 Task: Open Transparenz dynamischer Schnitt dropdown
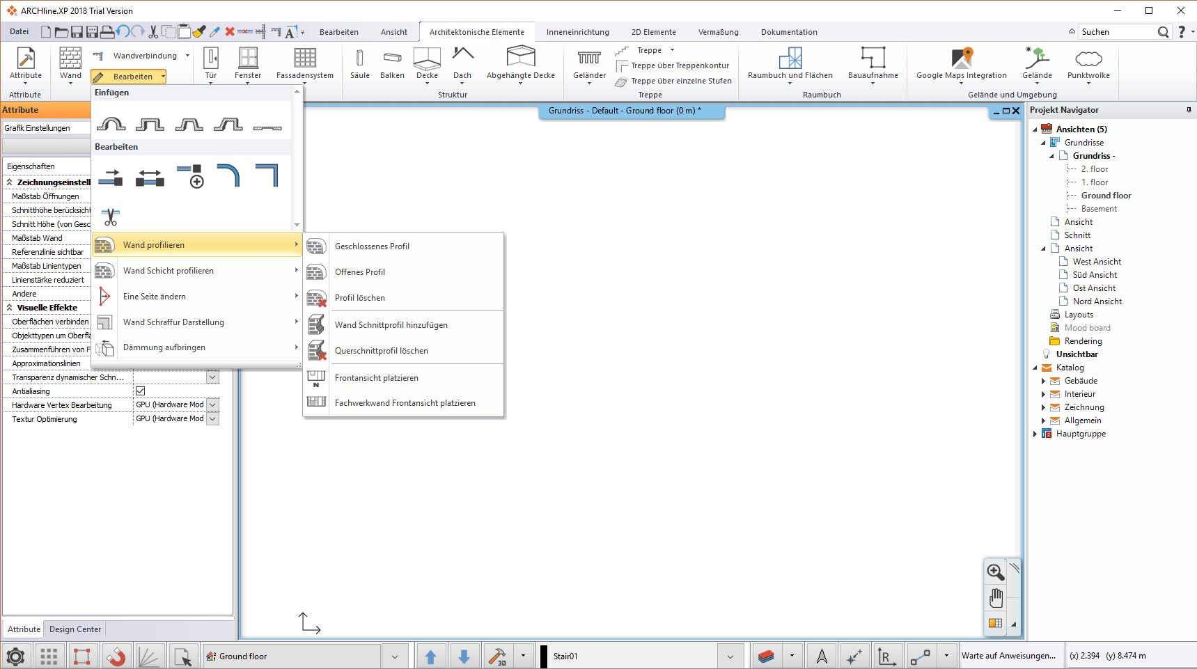click(x=212, y=377)
